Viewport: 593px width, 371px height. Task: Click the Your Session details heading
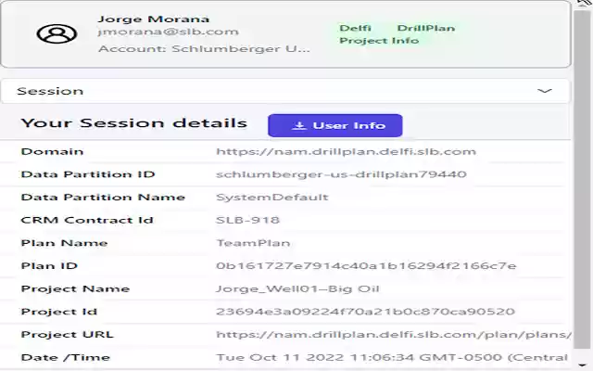133,123
